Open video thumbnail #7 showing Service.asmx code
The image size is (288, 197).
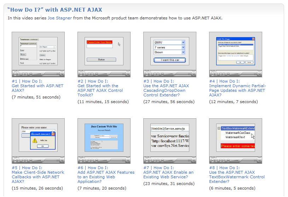(170, 141)
